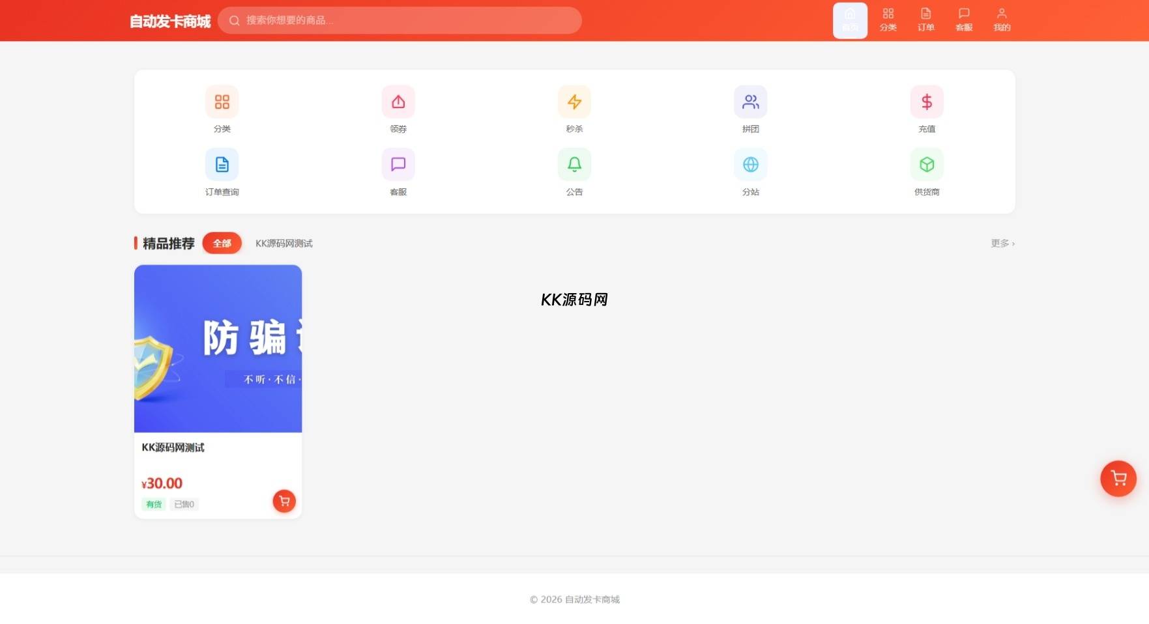Open the 秒杀 flash sale icon
Screen dimensions: 1149x624
(574, 102)
